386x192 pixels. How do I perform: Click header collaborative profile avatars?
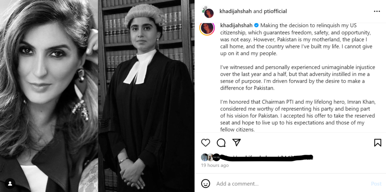click(207, 12)
